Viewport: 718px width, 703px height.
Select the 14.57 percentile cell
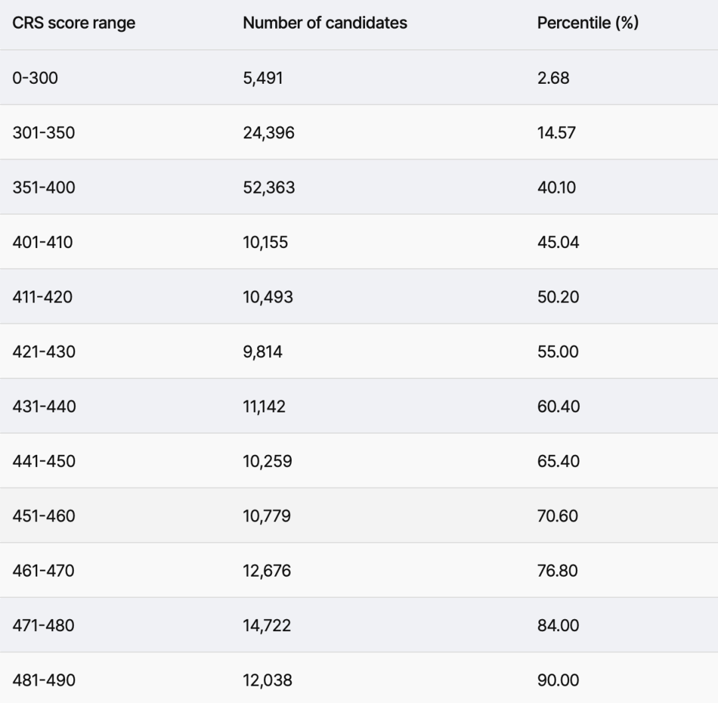click(x=556, y=132)
